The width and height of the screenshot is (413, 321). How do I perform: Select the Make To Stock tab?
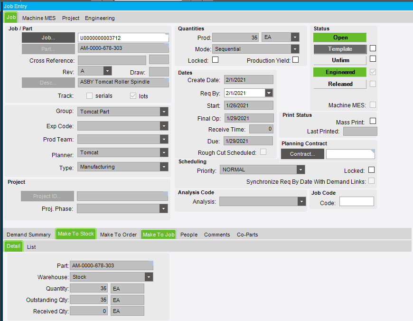(76, 234)
